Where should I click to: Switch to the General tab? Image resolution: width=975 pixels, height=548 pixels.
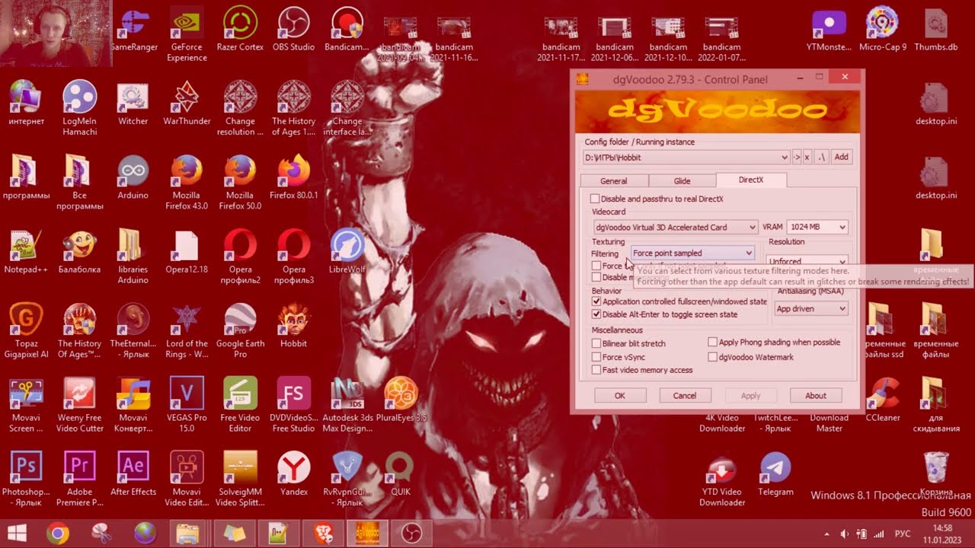[614, 181]
